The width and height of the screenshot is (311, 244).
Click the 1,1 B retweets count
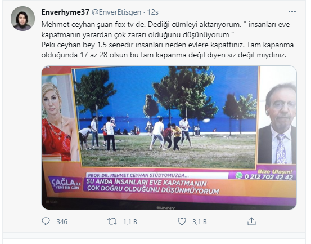coord(130,222)
